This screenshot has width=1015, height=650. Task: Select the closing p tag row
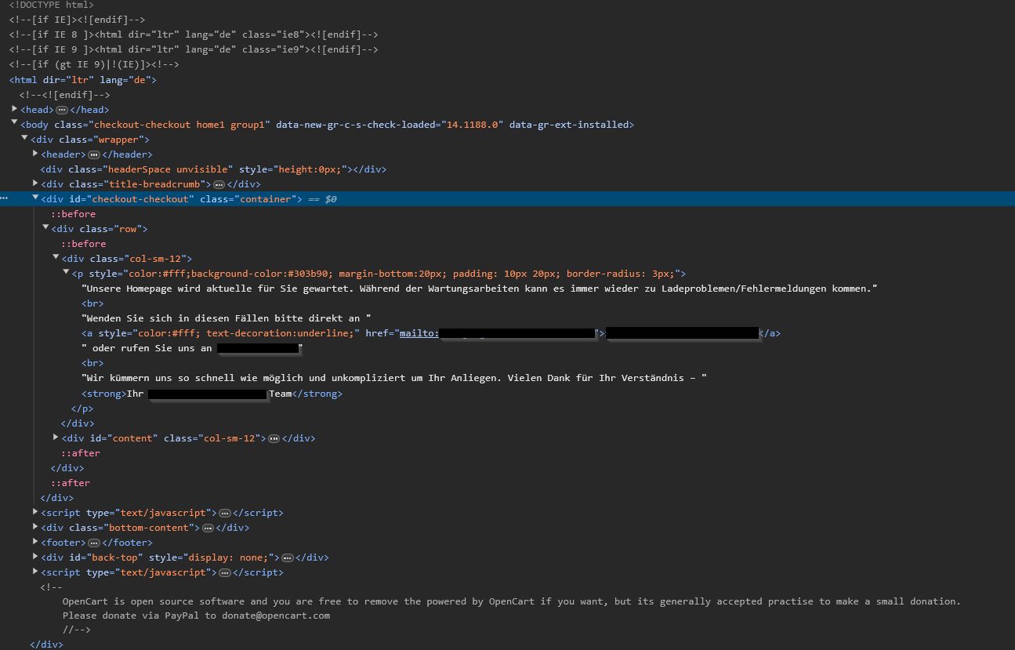82,409
